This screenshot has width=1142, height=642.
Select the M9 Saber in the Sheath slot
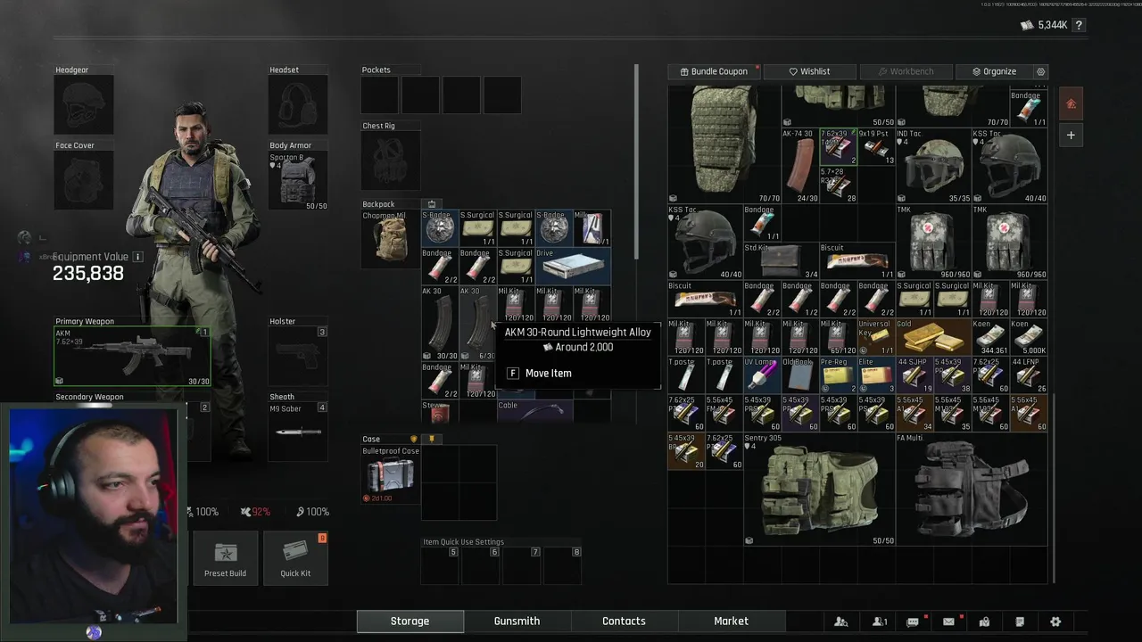point(298,432)
